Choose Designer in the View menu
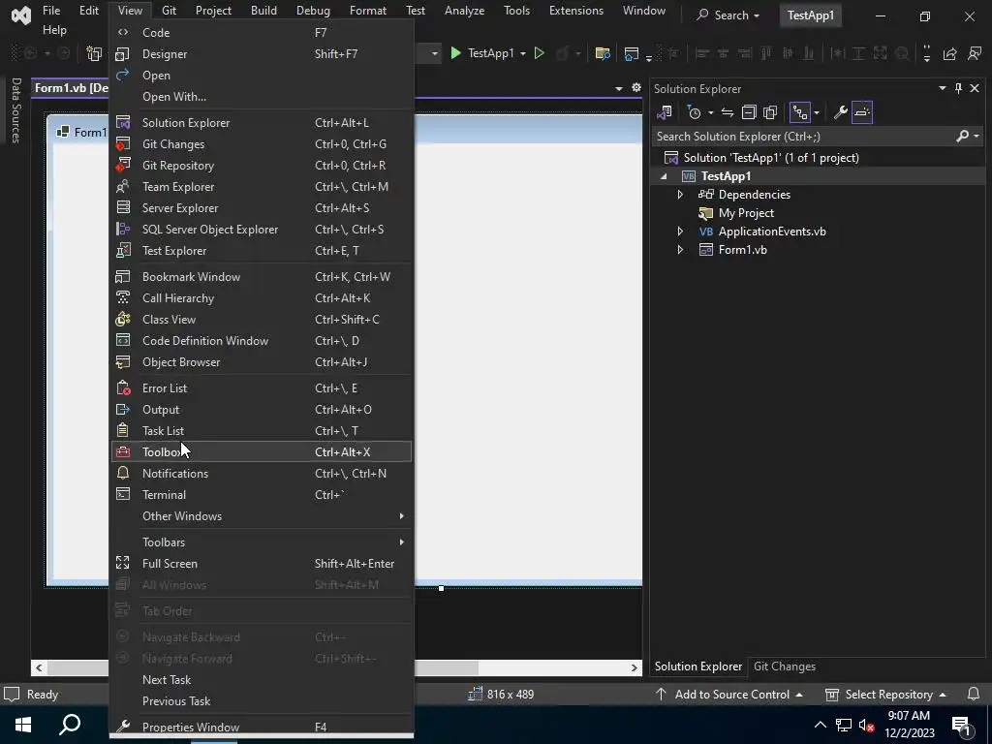This screenshot has width=992, height=744. [x=262, y=54]
